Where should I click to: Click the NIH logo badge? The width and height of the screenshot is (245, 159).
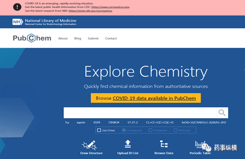coord(18,22)
